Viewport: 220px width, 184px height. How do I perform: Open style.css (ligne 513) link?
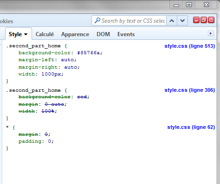coord(189,46)
